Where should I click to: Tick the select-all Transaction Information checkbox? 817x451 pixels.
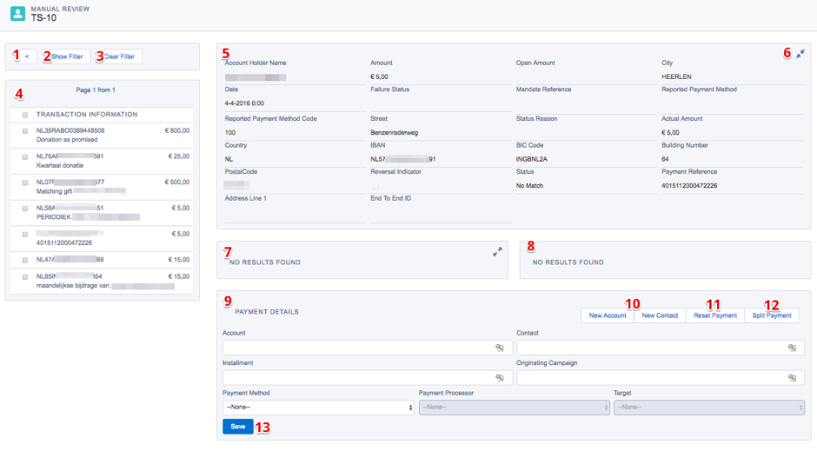tap(25, 115)
